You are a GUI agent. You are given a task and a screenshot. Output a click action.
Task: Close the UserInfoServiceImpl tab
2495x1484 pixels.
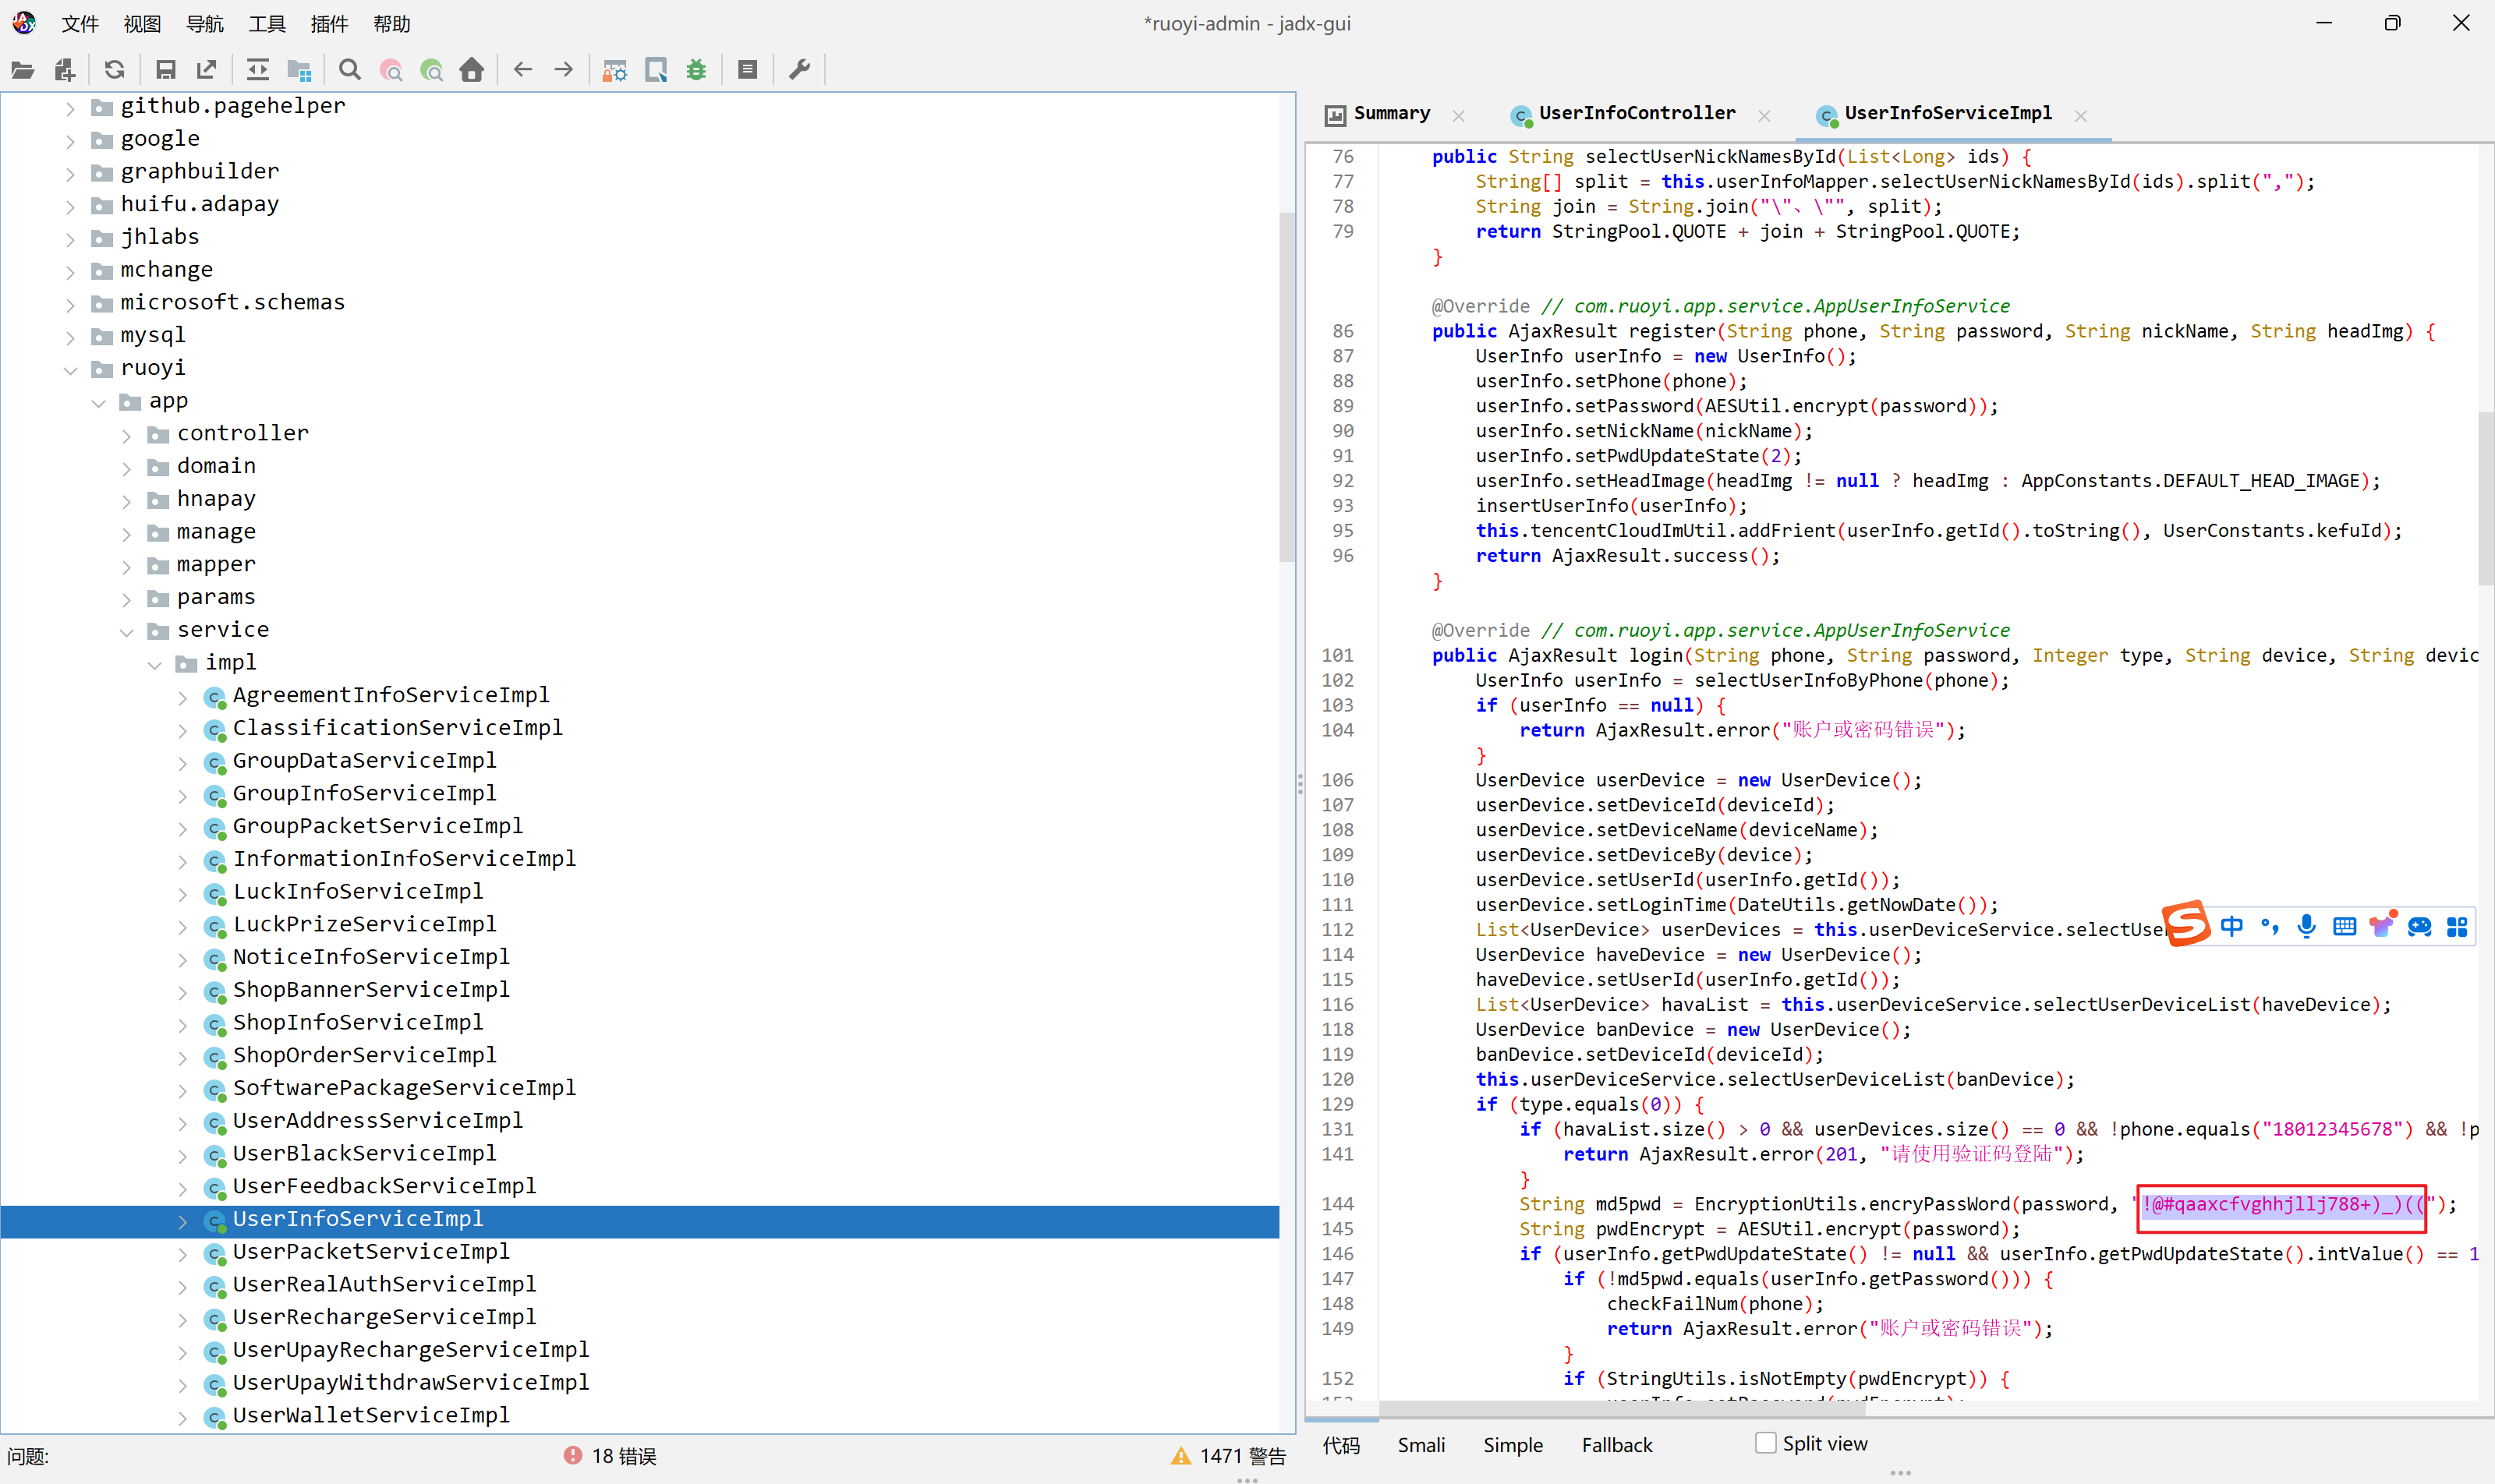point(2081,116)
